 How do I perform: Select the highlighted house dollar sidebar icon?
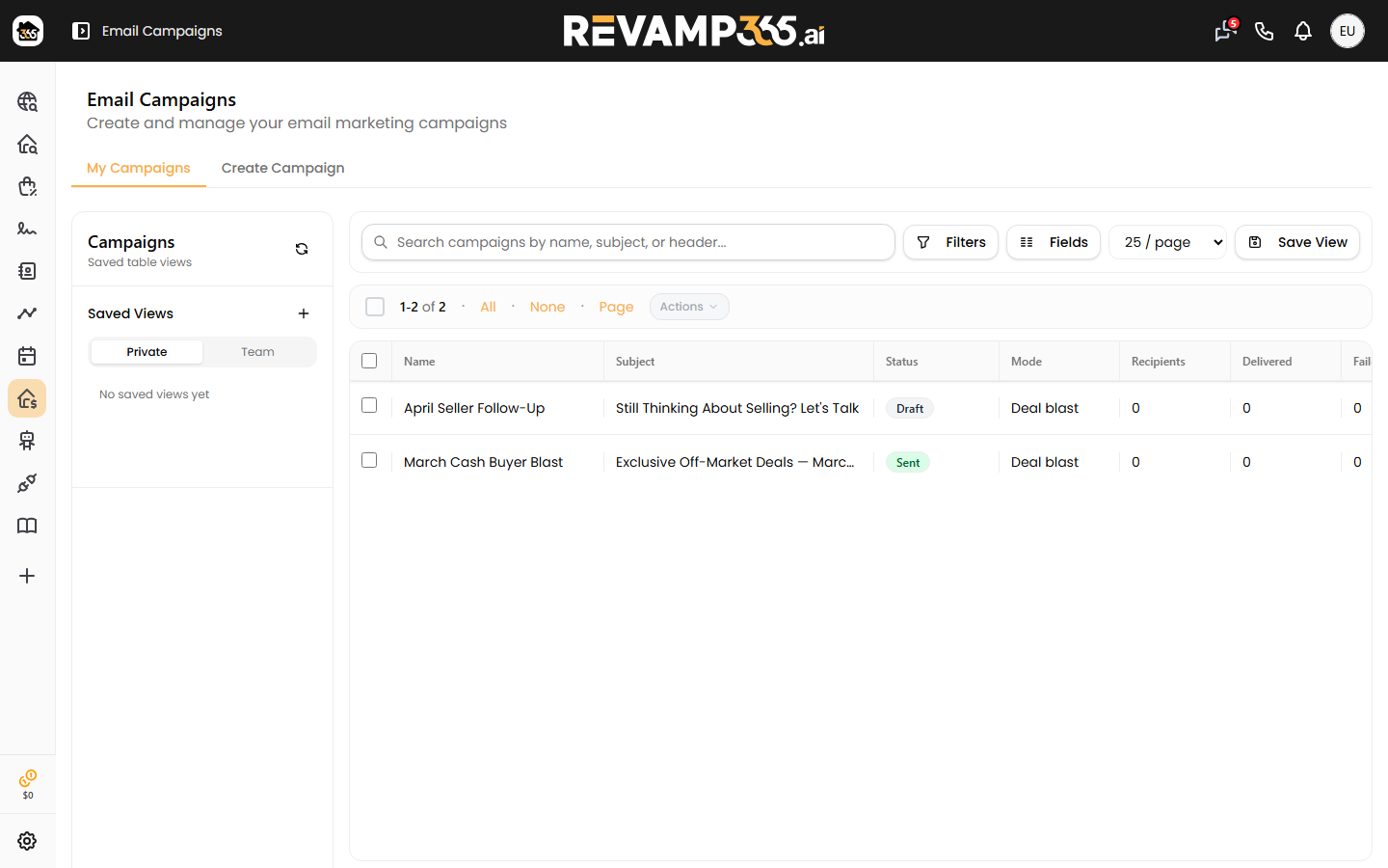click(x=27, y=398)
